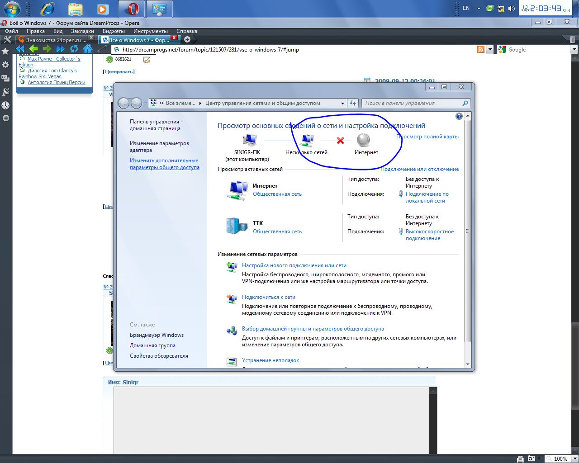Open a new Opera tab with plus button
Screen dimensions: 579x463
pos(187,39)
